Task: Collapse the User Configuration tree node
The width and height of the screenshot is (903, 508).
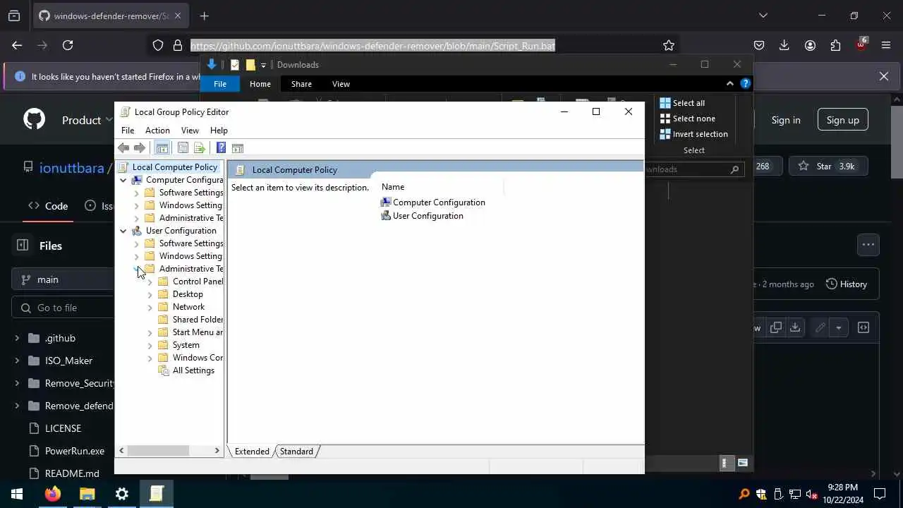Action: click(123, 231)
